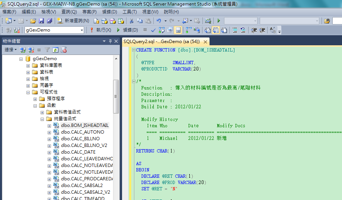Click the New Project icon in toolbar
The height and width of the screenshot is (200, 342).
click(9, 21)
